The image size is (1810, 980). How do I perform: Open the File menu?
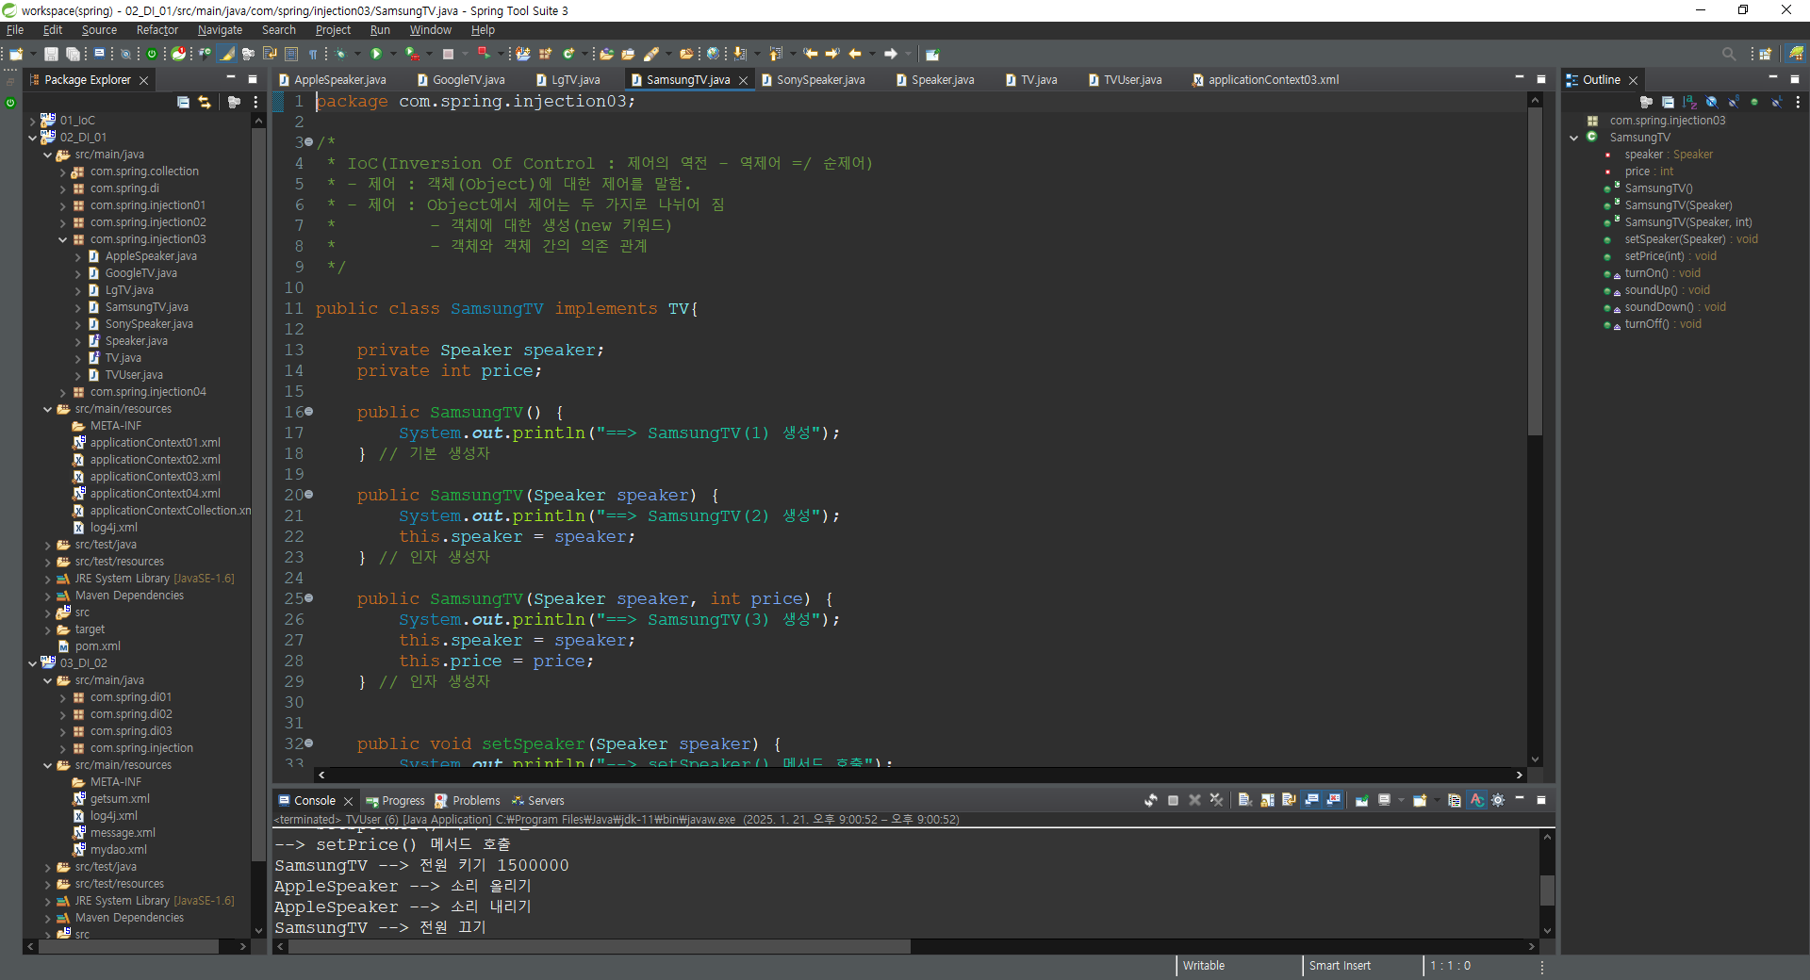coord(15,30)
